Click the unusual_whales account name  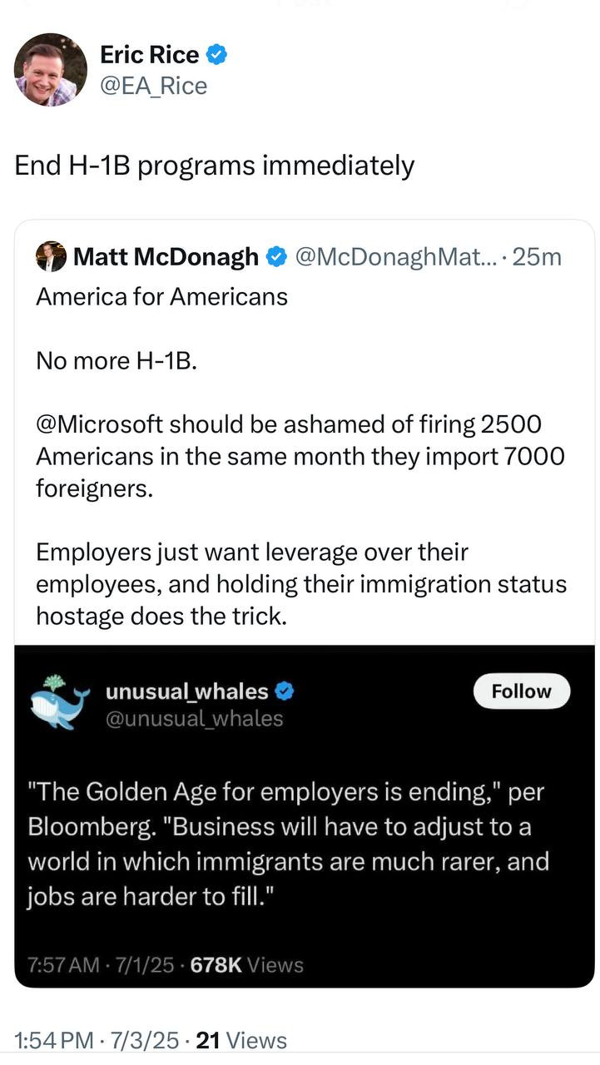click(186, 691)
